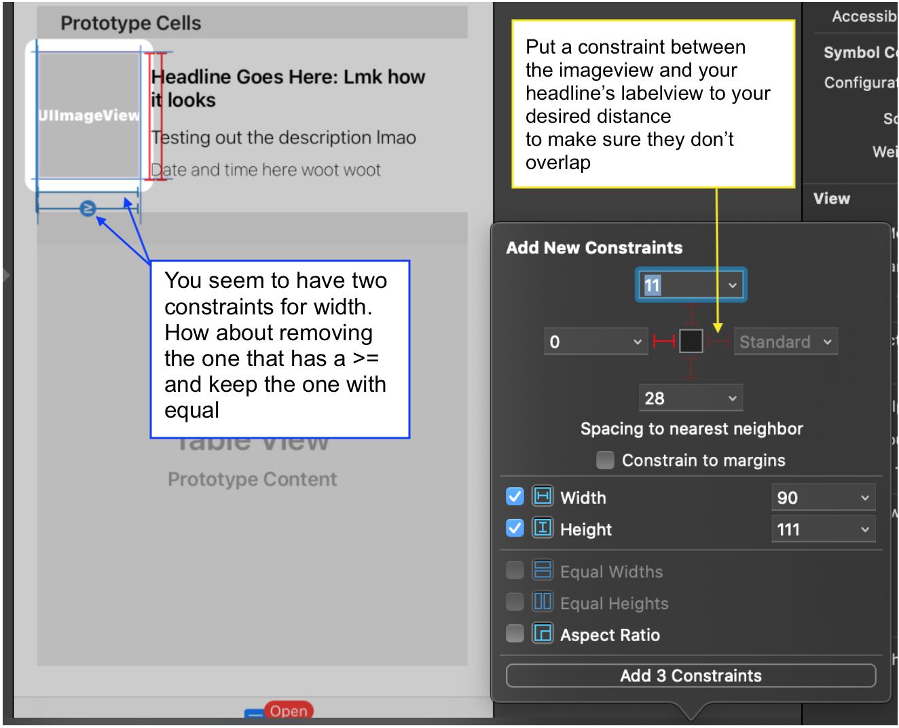Select the description label 'Testing out the description'

point(283,138)
